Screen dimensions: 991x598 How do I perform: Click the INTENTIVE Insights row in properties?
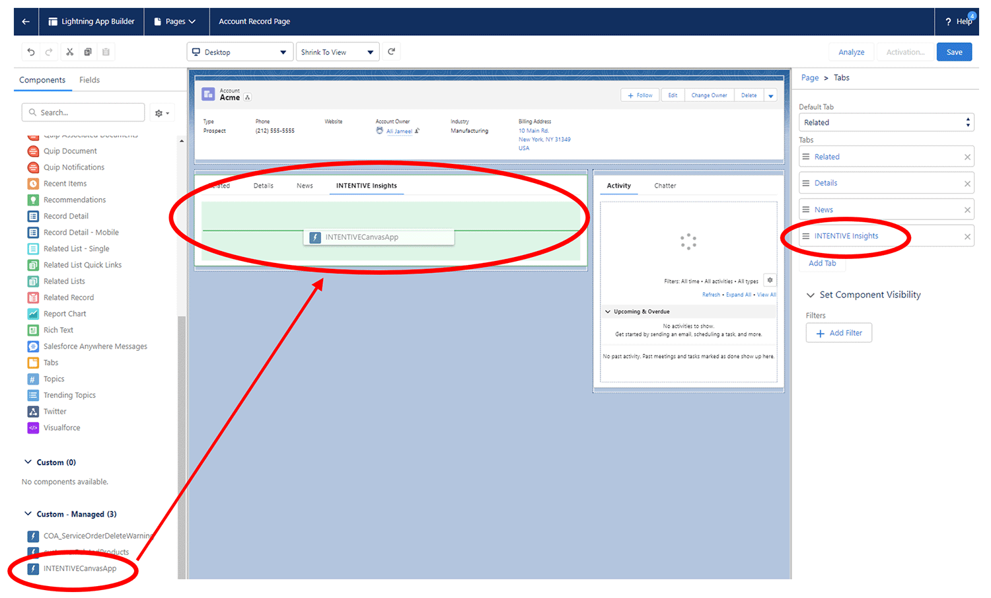[x=886, y=237]
